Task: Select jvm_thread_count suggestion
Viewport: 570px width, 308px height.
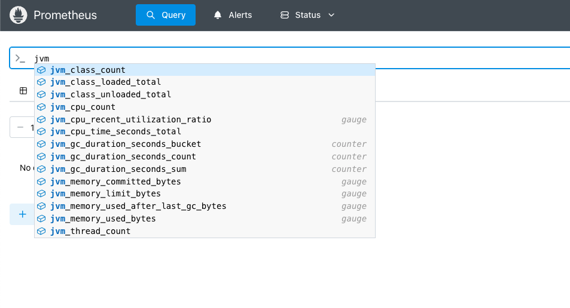Action: [x=205, y=231]
